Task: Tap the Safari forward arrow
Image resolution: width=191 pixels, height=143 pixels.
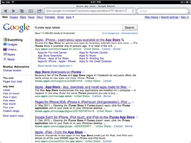Action: [14, 11]
